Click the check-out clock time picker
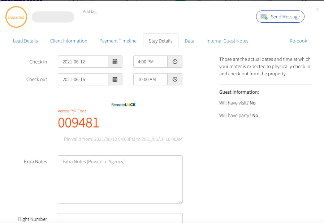This screenshot has height=223, width=324. (x=175, y=79)
